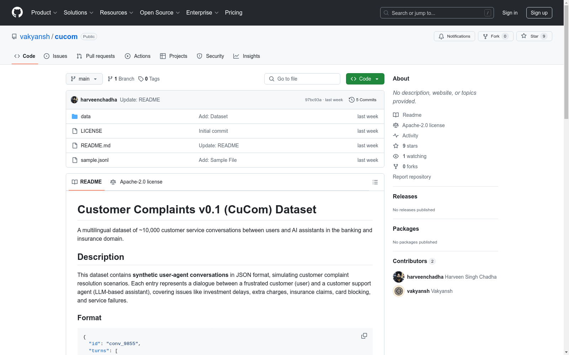Copy the JSON code block
This screenshot has width=569, height=355.
point(364,336)
